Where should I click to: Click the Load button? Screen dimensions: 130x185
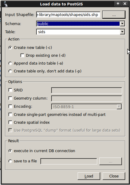coord(89,176)
